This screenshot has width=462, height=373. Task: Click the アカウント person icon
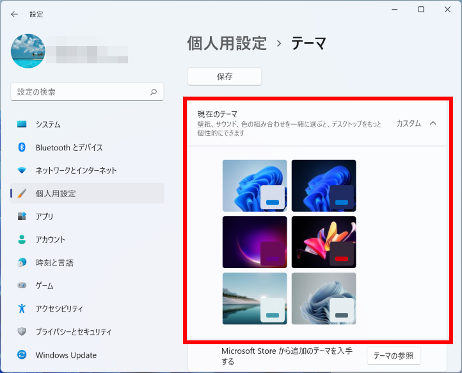click(22, 239)
